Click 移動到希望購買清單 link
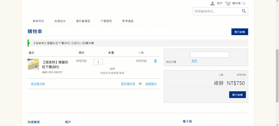 (x=112, y=73)
